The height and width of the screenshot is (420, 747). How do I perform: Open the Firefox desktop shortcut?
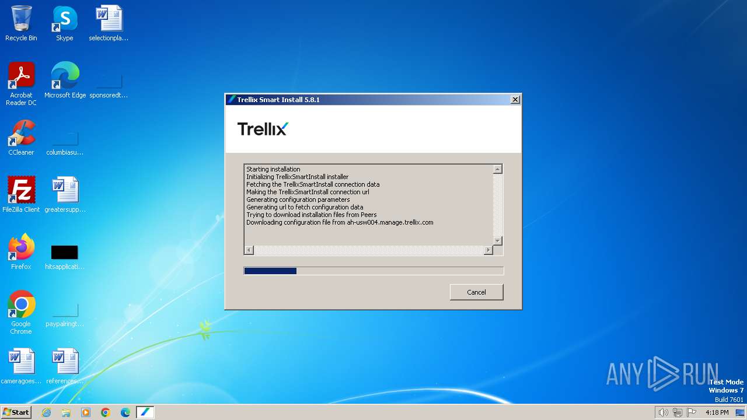pyautogui.click(x=21, y=252)
